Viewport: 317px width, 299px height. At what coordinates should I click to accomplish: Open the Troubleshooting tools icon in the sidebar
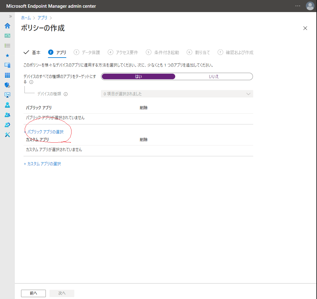[7, 135]
